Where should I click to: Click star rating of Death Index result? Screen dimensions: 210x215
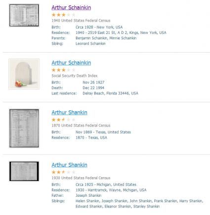tap(64, 70)
